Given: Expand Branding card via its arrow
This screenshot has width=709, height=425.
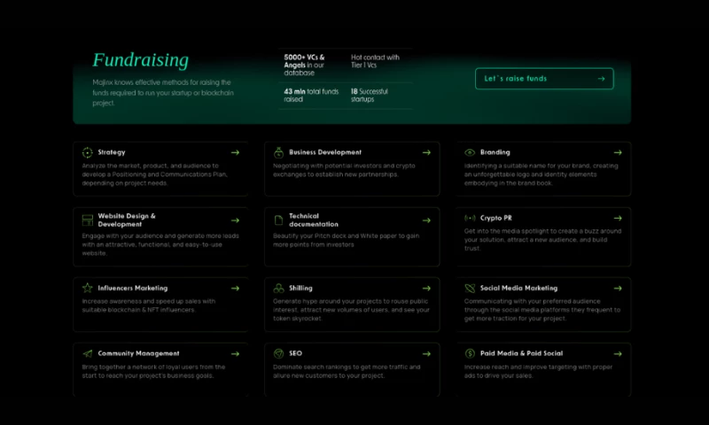Looking at the screenshot, I should click(x=618, y=152).
